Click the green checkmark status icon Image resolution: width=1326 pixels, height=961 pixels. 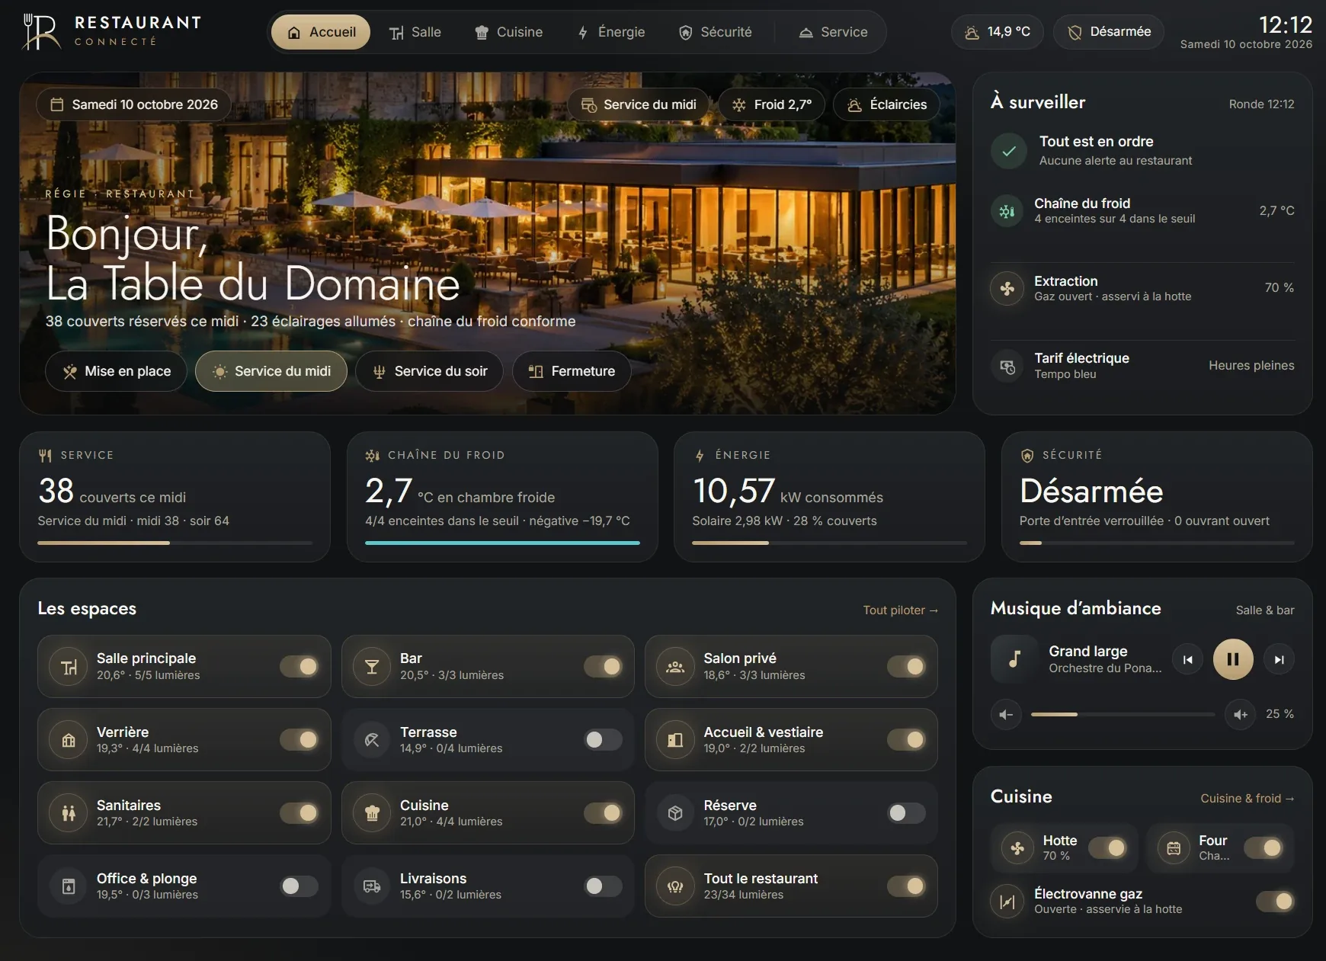coord(1009,151)
